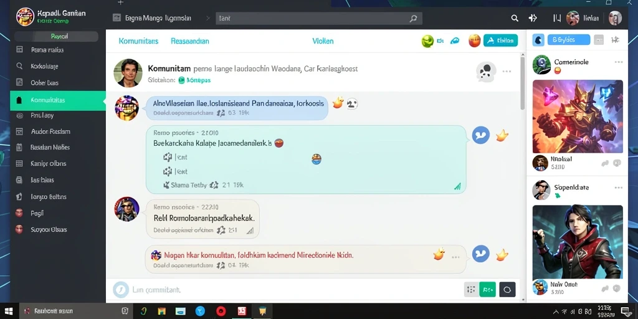Open the Suyoor Olsass sidebar entry
Image resolution: width=638 pixels, height=319 pixels.
click(58, 229)
